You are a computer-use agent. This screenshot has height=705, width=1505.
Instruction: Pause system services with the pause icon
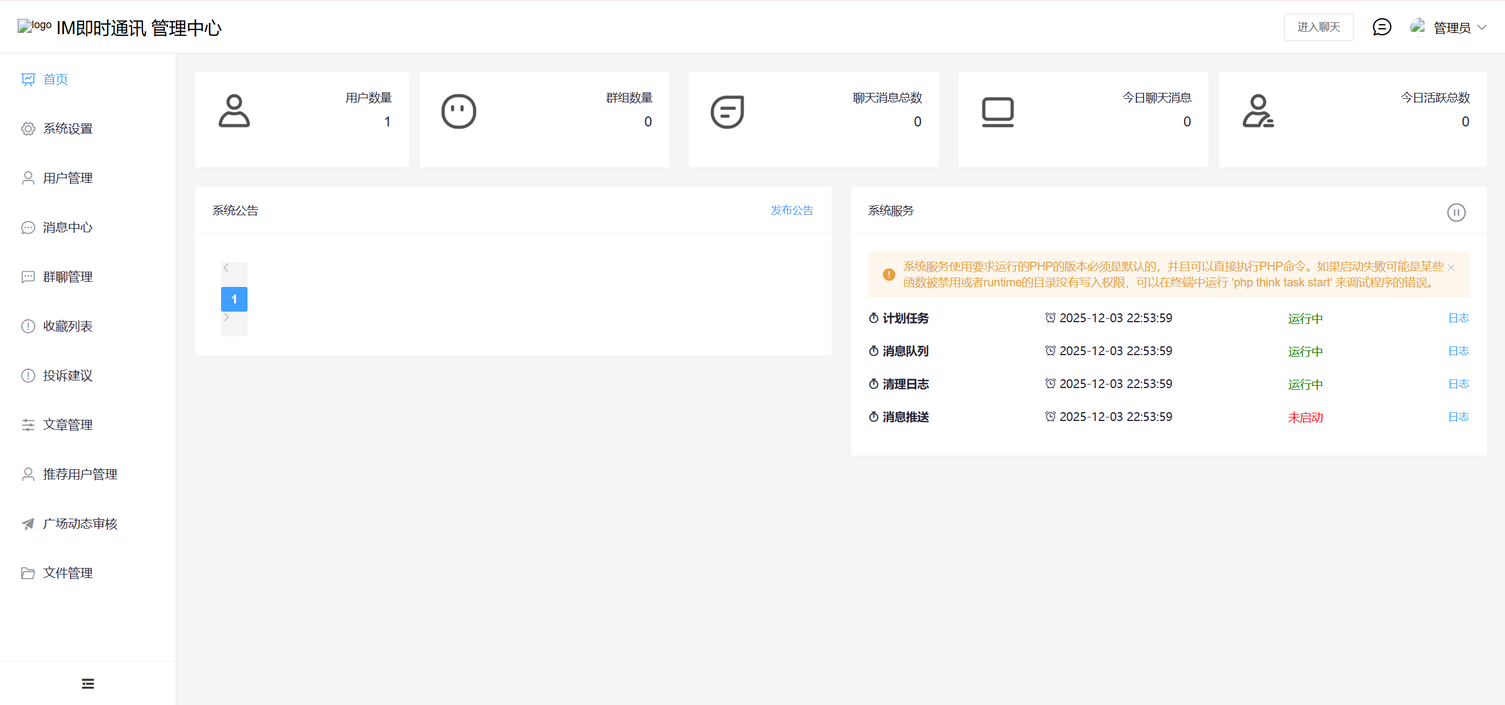(x=1456, y=212)
